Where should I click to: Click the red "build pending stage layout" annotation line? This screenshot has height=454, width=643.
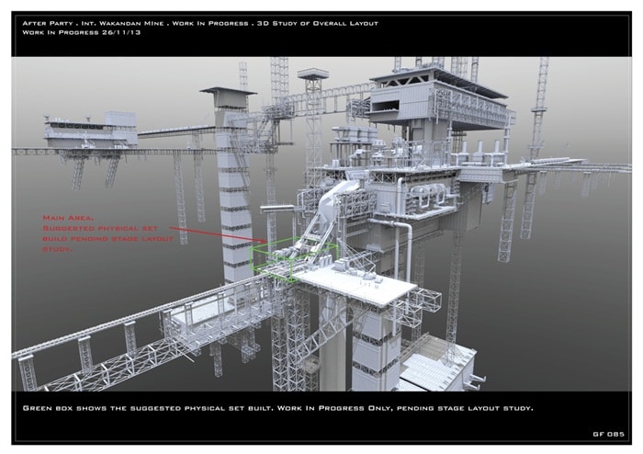coord(107,238)
